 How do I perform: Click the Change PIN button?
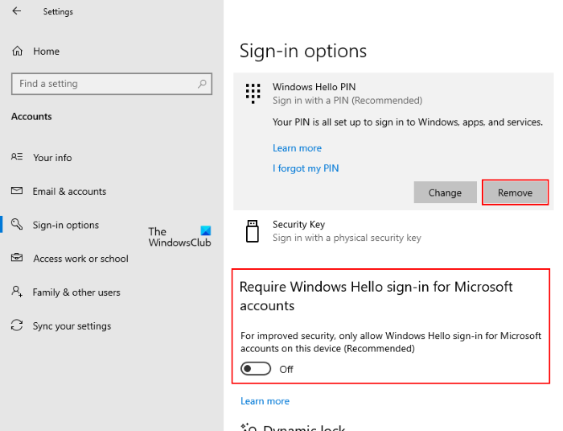pyautogui.click(x=446, y=193)
